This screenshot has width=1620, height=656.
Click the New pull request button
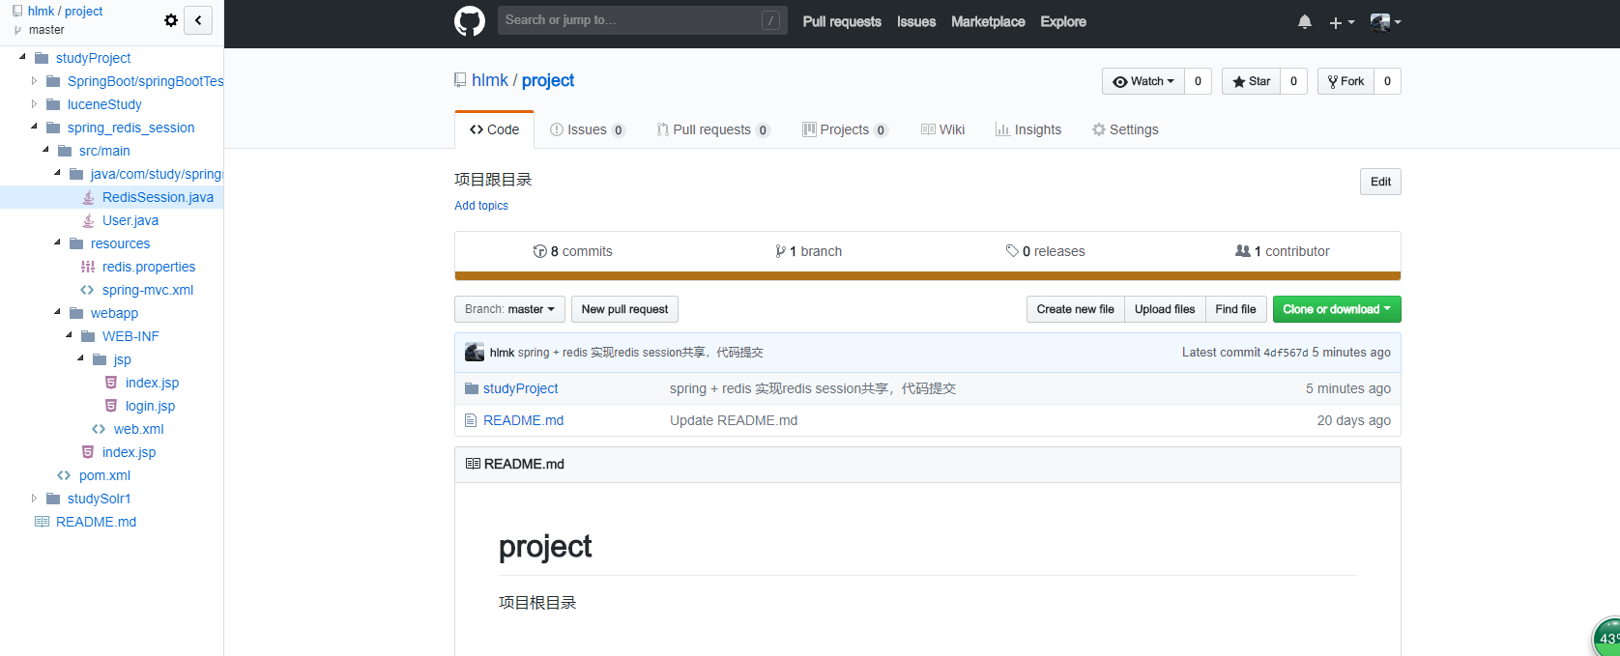[624, 309]
